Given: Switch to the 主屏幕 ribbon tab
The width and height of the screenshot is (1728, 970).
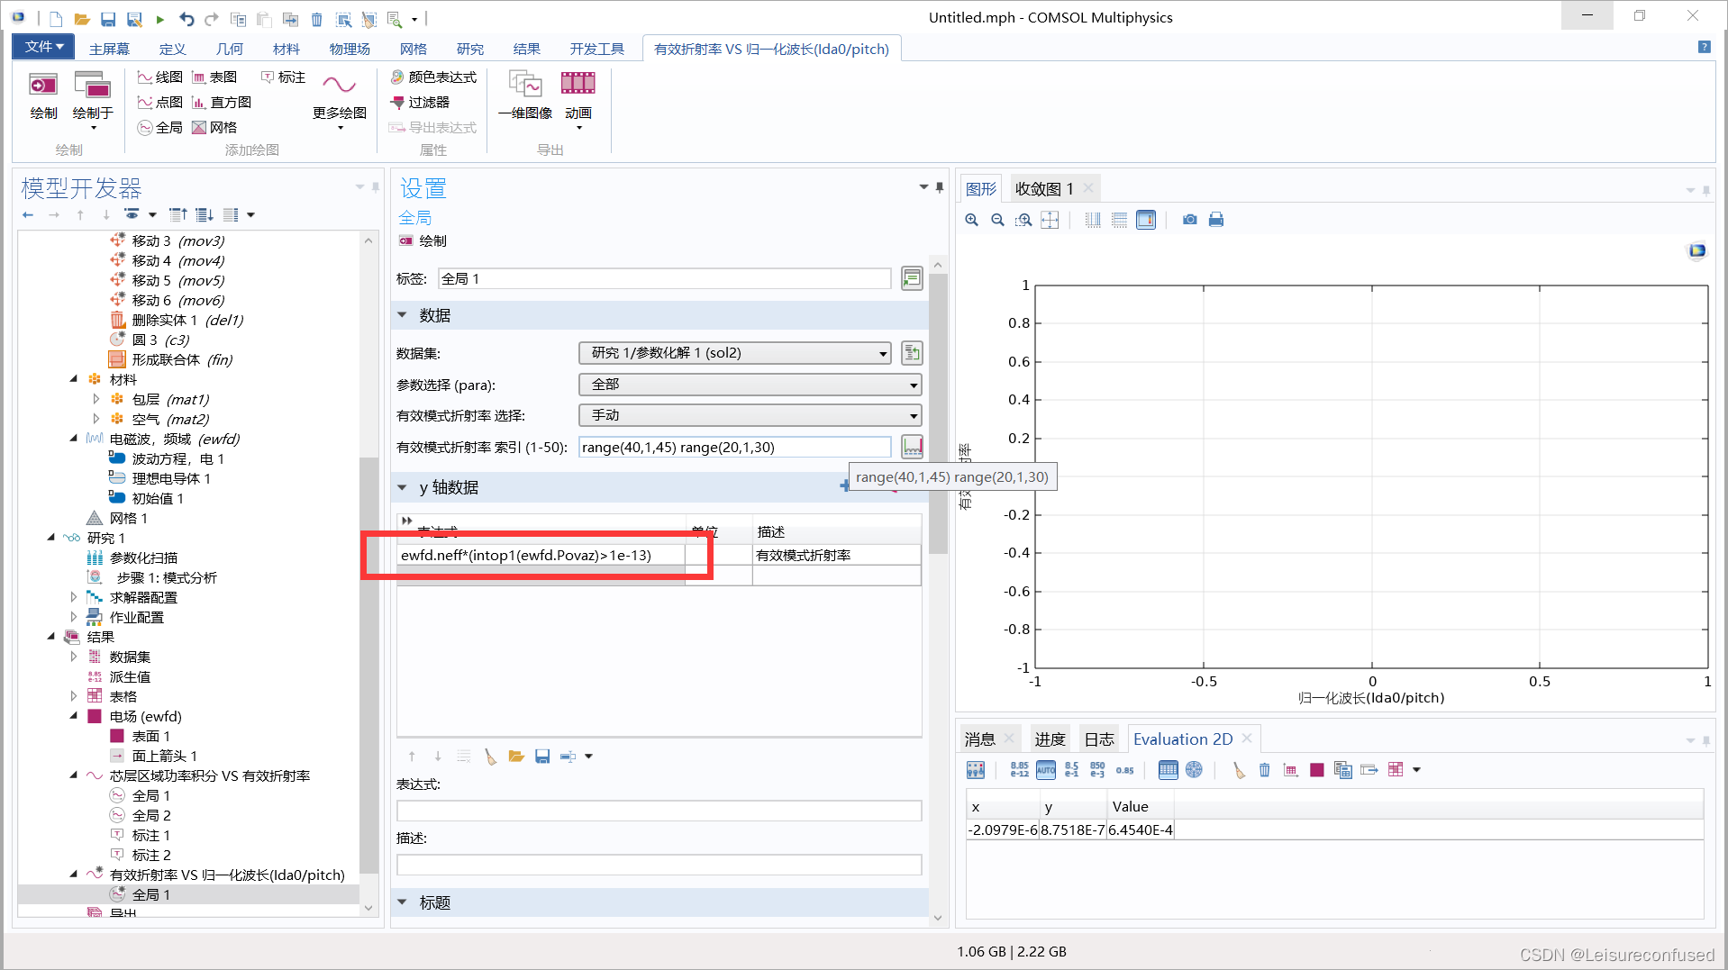Looking at the screenshot, I should point(109,49).
